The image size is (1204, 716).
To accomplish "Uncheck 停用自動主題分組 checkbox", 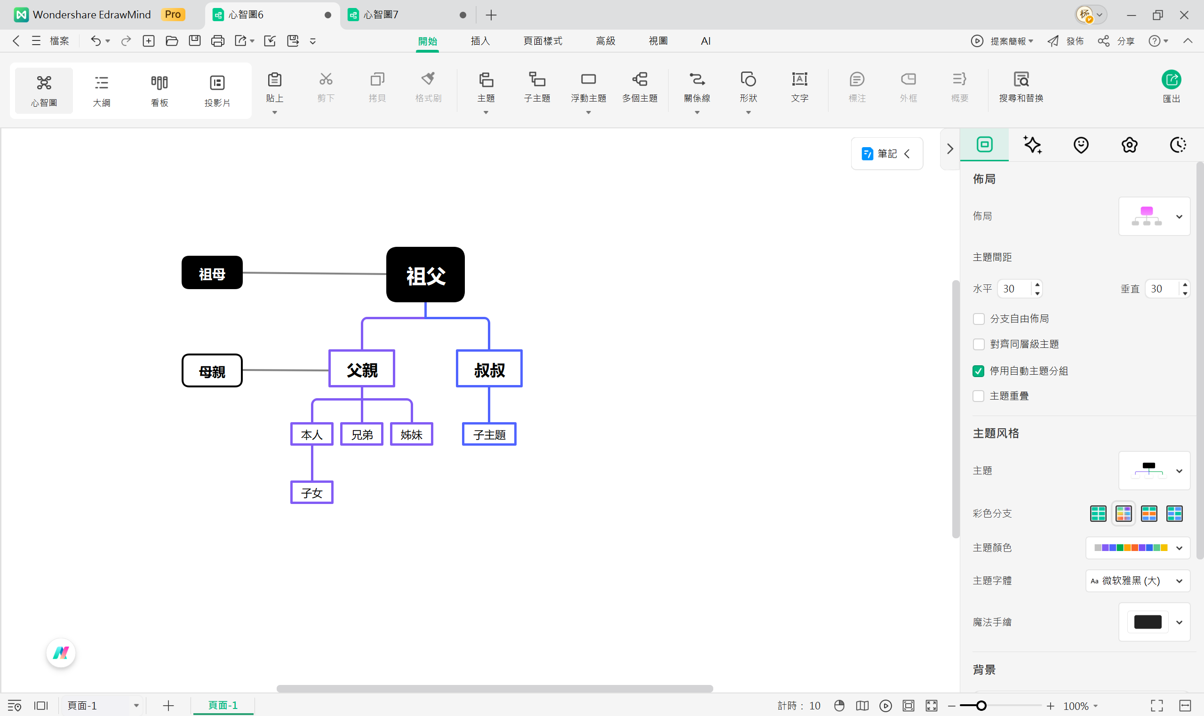I will [x=979, y=371].
